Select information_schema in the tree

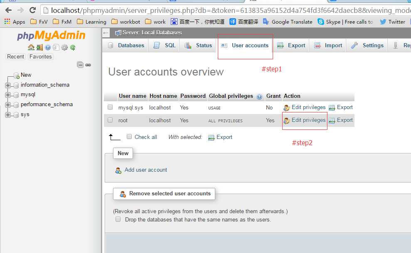pos(45,85)
